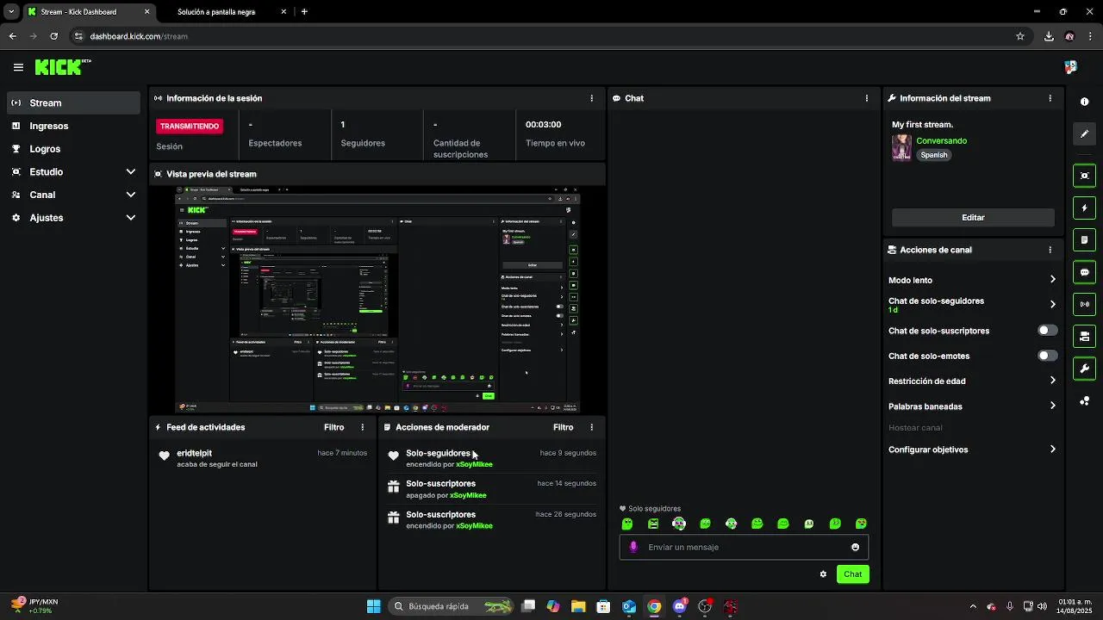1103x620 pixels.
Task: Focus the Enviar un mensaje field
Action: (744, 547)
